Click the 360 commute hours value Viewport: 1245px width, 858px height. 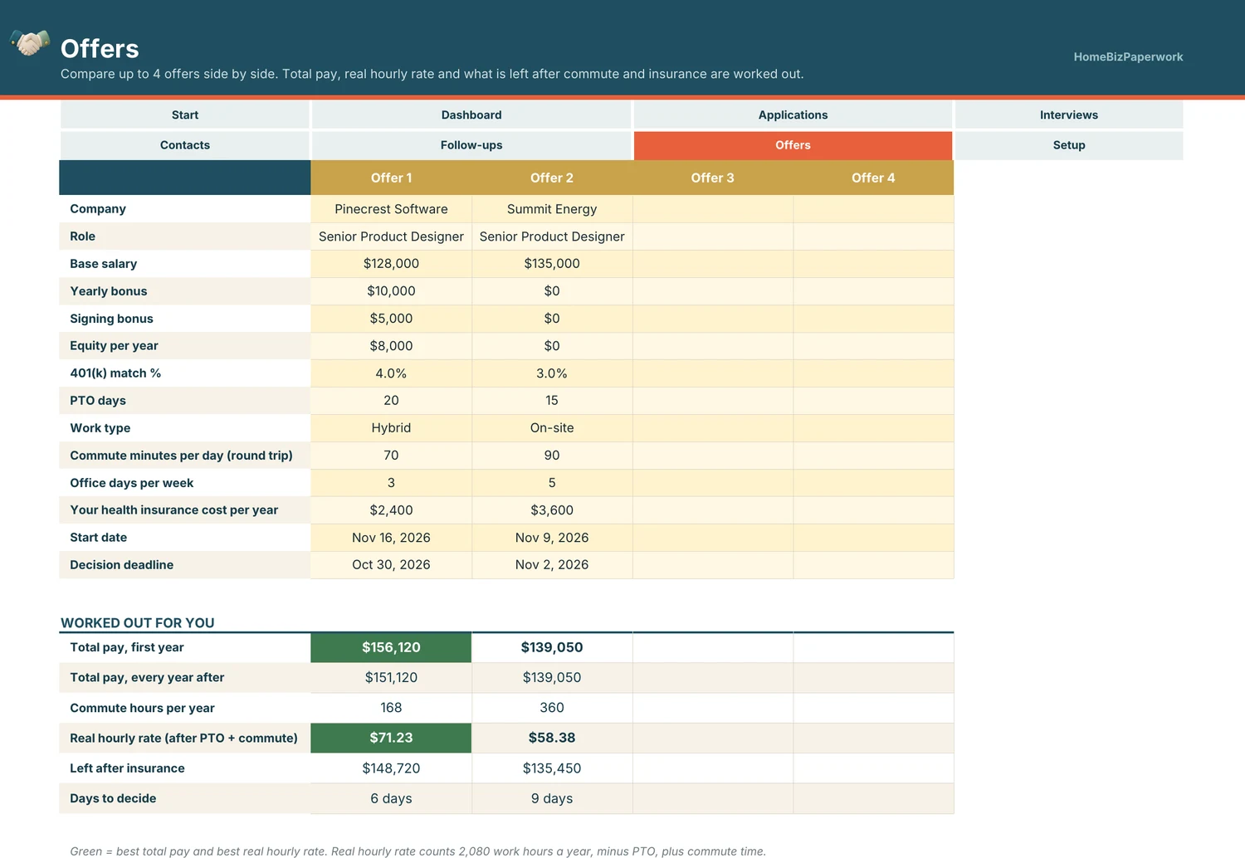[x=552, y=708]
